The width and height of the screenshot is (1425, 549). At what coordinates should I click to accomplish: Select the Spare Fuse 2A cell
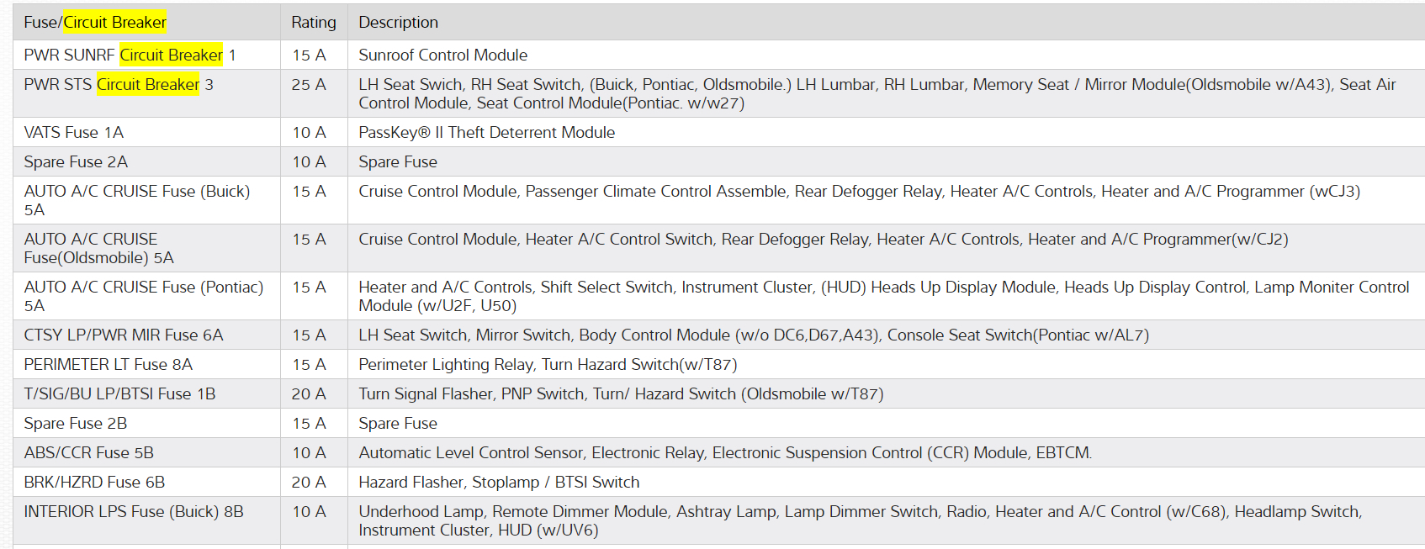point(76,162)
